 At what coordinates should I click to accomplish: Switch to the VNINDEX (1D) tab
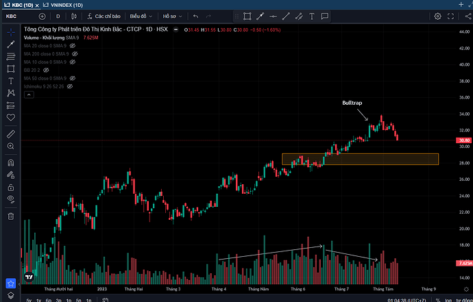tap(63, 5)
